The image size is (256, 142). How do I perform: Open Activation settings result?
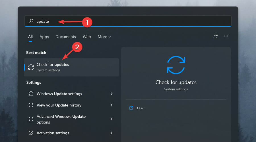[x=71, y=133]
